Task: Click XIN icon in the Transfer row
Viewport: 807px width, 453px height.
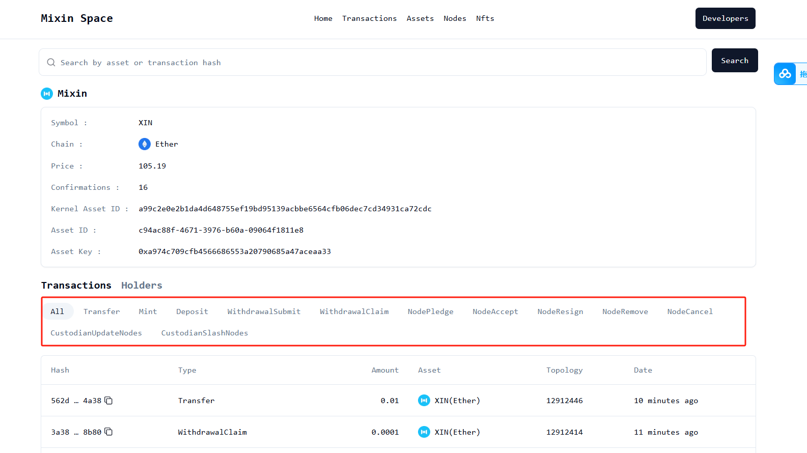Action: (424, 401)
